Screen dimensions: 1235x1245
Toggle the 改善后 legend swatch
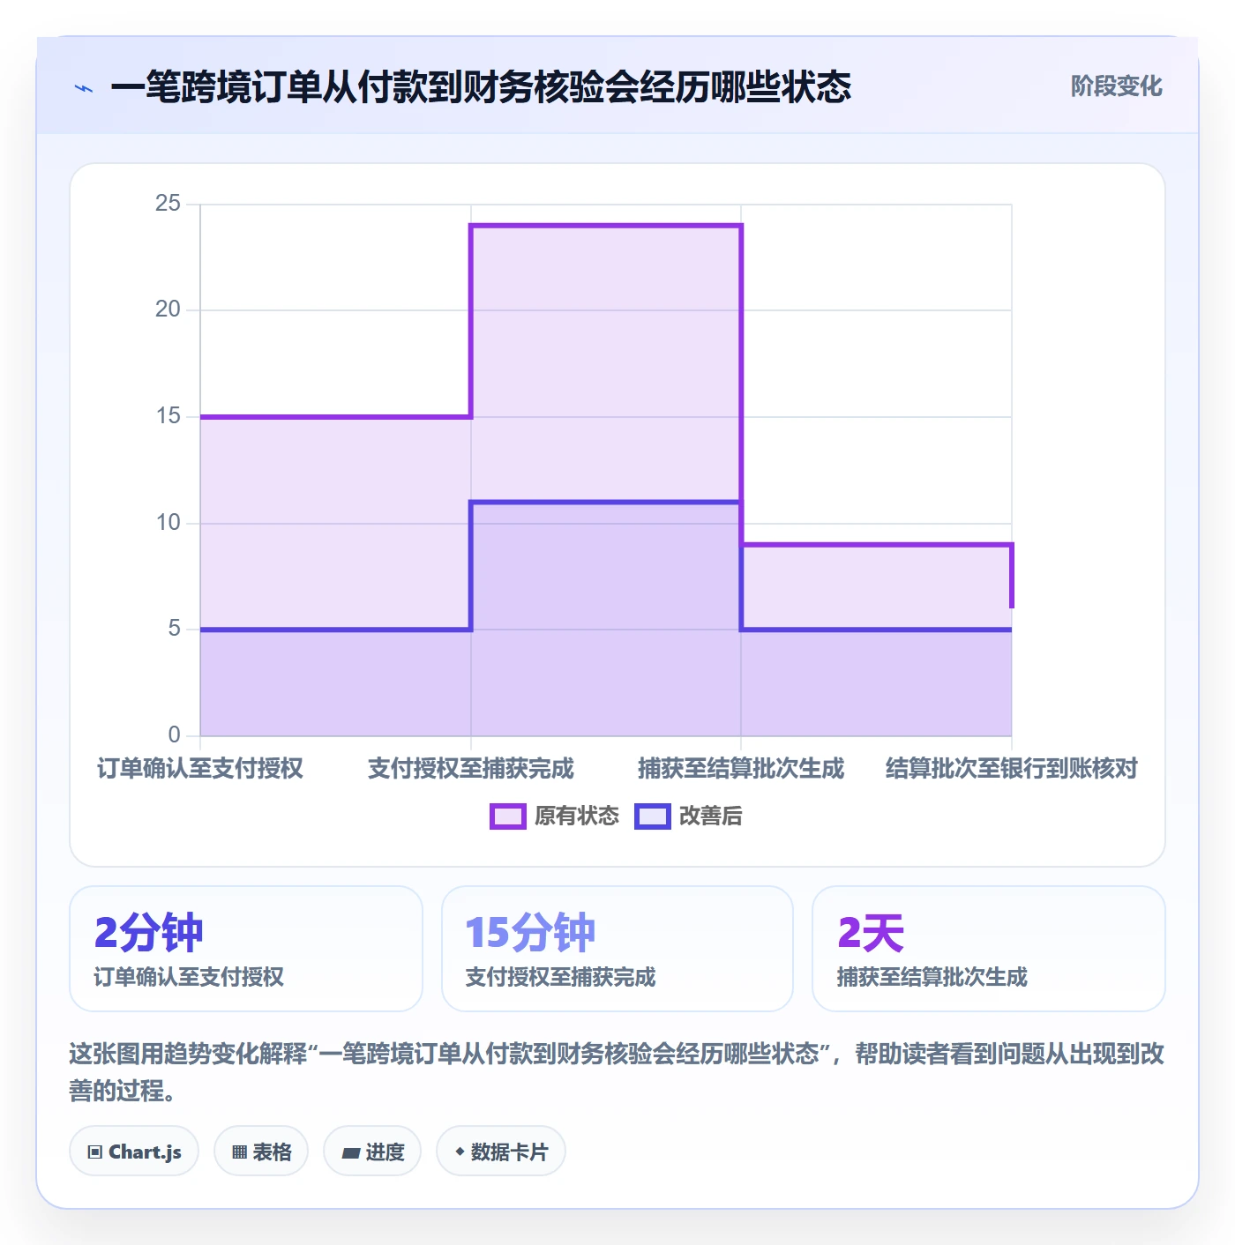coord(653,816)
